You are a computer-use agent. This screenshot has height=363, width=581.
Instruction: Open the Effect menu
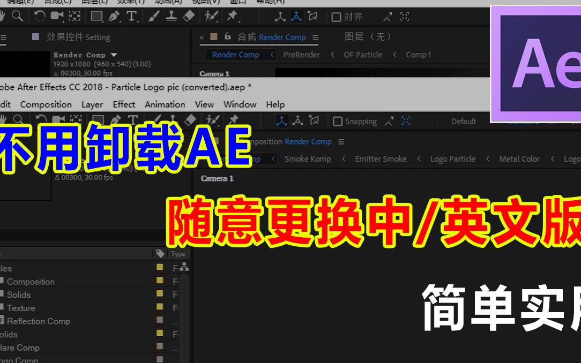pos(124,104)
